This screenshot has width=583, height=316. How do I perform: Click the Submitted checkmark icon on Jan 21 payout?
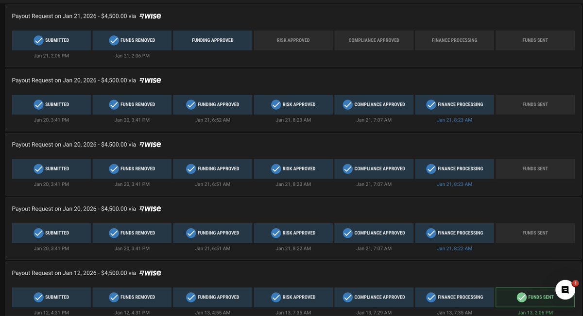point(38,40)
